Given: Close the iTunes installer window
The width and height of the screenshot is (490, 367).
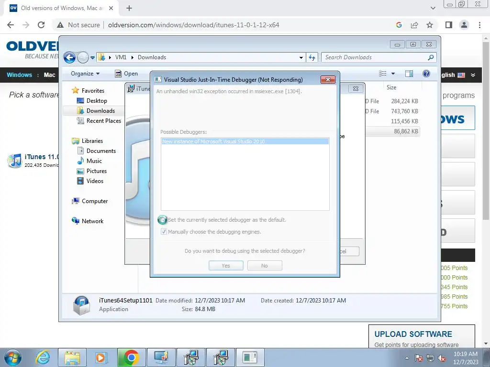Looking at the screenshot, I should point(356,88).
